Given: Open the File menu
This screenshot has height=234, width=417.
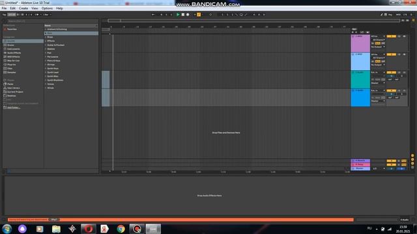Looking at the screenshot, I should click(x=4, y=8).
